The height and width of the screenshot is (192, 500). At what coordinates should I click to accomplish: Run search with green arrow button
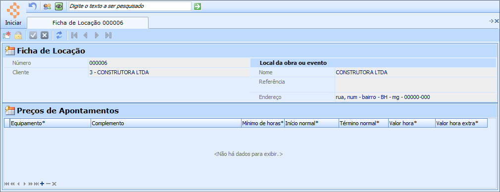tap(198, 6)
